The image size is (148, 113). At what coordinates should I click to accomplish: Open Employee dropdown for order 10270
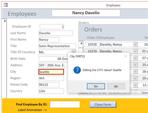click(135, 51)
